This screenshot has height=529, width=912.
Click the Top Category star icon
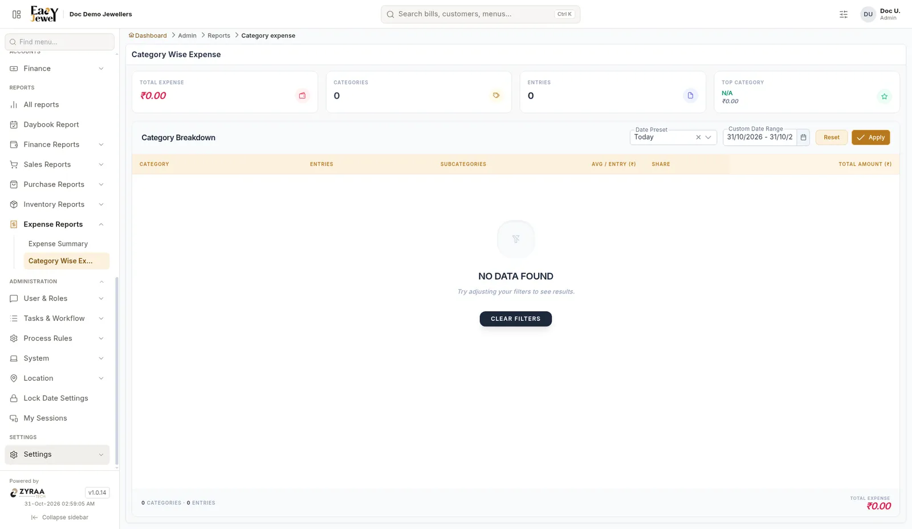click(x=884, y=96)
